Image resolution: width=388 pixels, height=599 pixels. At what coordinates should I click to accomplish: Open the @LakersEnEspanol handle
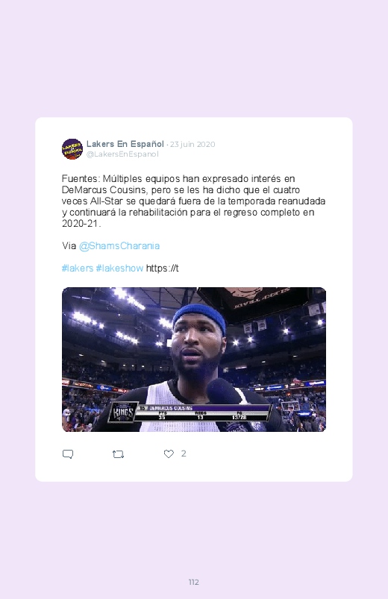pyautogui.click(x=122, y=154)
